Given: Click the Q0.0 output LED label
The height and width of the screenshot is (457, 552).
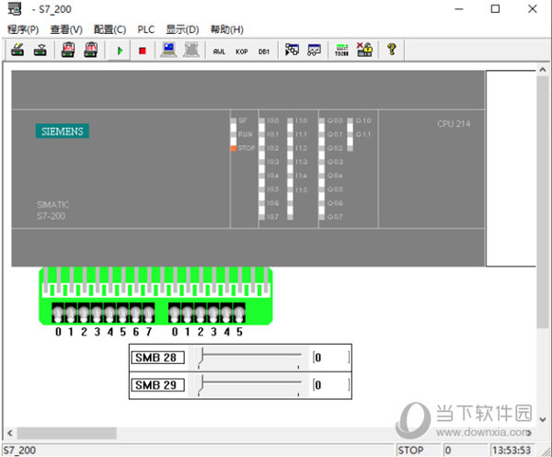Looking at the screenshot, I should click(335, 120).
